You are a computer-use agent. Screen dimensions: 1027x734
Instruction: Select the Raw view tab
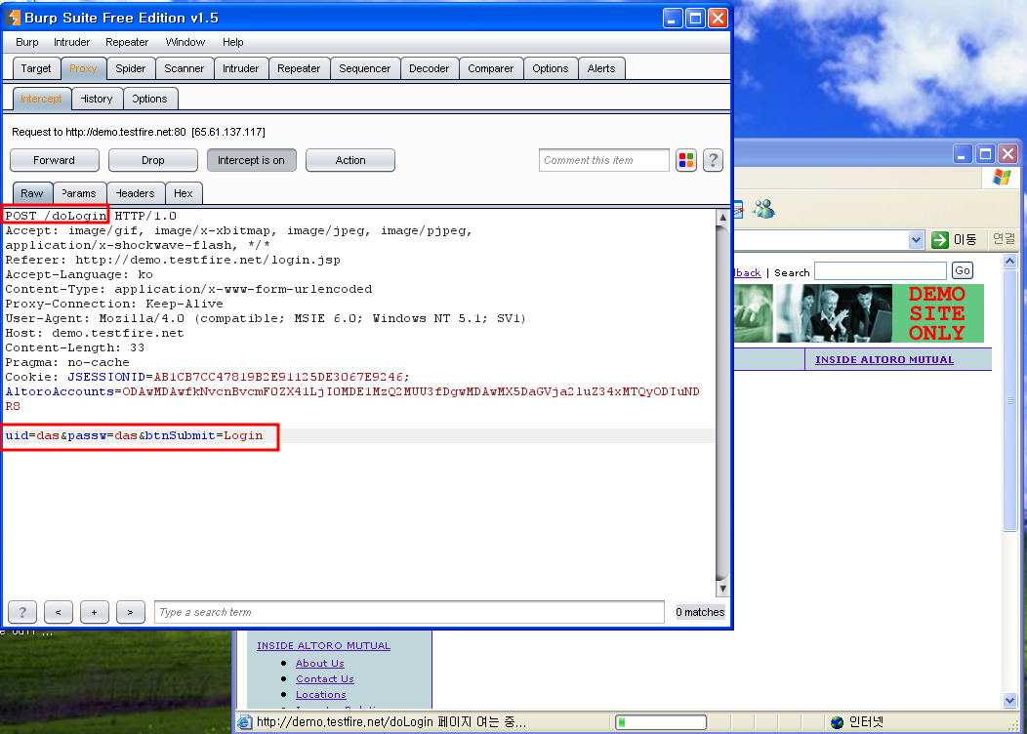click(32, 193)
